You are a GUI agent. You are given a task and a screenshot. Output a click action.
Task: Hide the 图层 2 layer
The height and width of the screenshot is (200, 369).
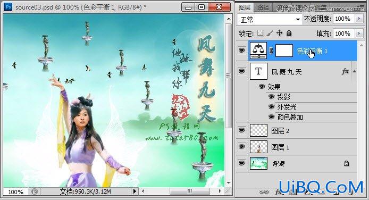click(x=241, y=130)
